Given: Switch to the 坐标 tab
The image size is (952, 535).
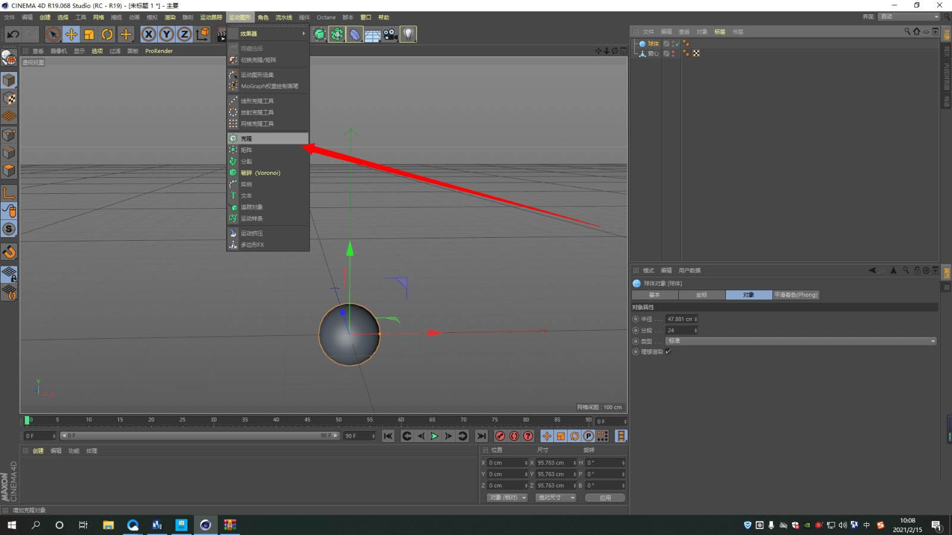Looking at the screenshot, I should [x=702, y=295].
